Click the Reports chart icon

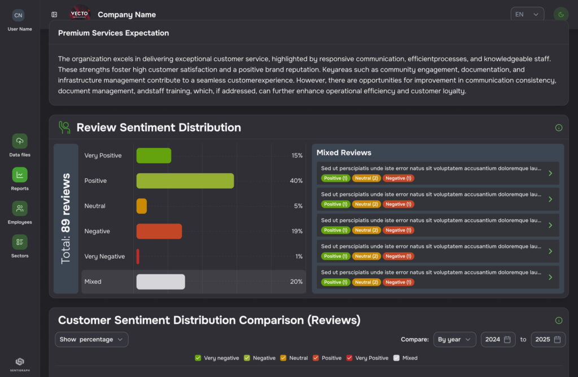coord(20,175)
